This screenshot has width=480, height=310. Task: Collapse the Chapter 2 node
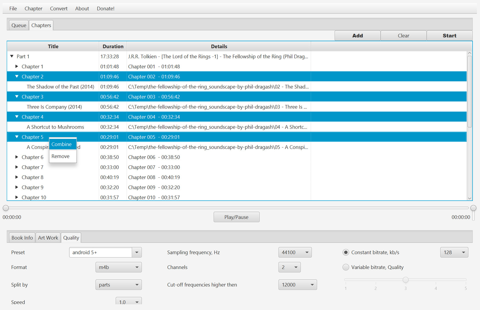(x=17, y=76)
